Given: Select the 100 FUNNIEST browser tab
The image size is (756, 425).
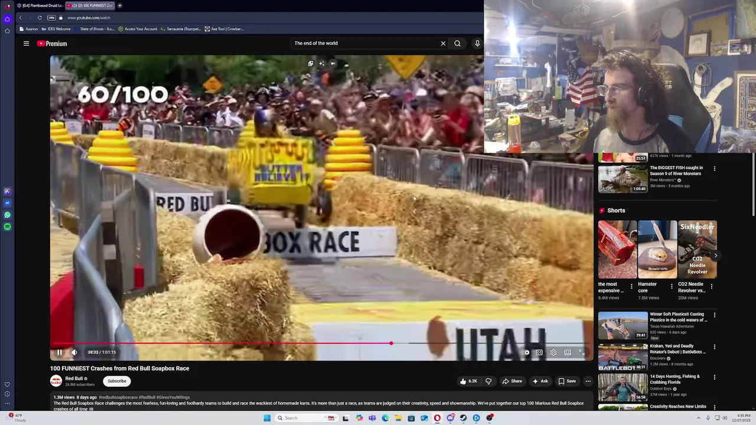Looking at the screenshot, I should [89, 5].
